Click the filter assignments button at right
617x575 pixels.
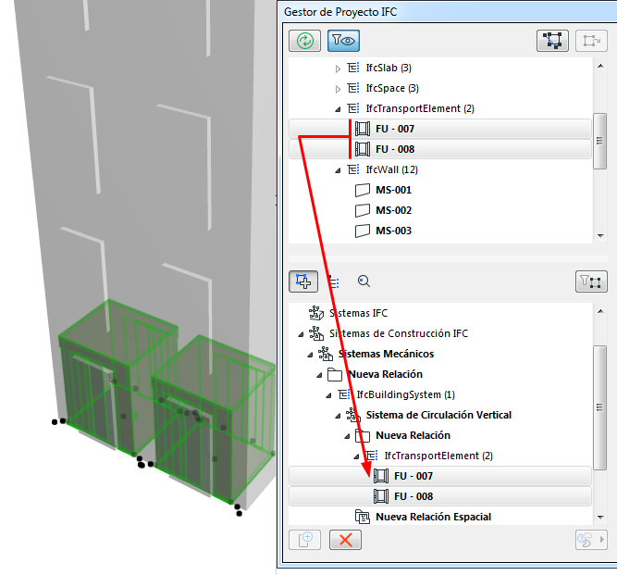pyautogui.click(x=591, y=281)
